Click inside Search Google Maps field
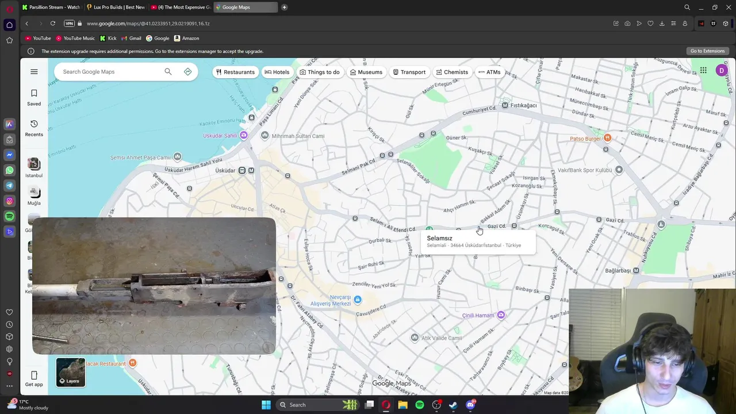 tap(109, 72)
